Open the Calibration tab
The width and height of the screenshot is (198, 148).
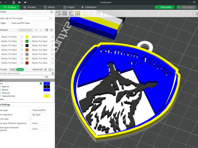tap(89, 7)
